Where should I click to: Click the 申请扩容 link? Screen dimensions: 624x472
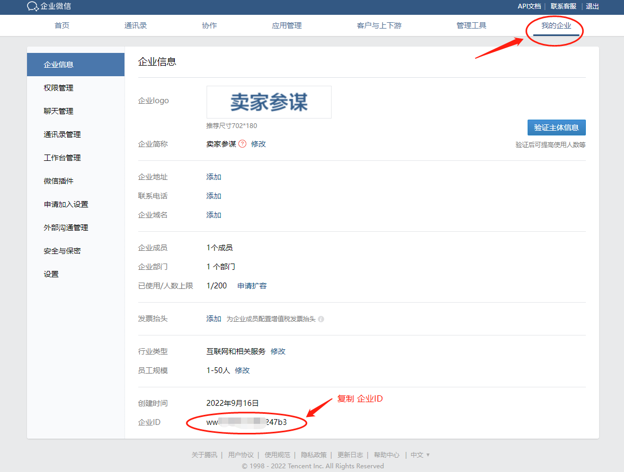click(x=252, y=285)
